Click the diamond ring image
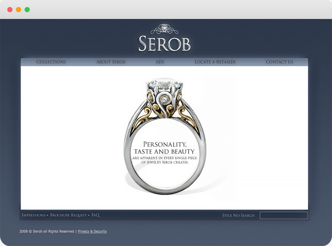Image resolution: width=332 pixels, height=246 pixels. pos(165,136)
